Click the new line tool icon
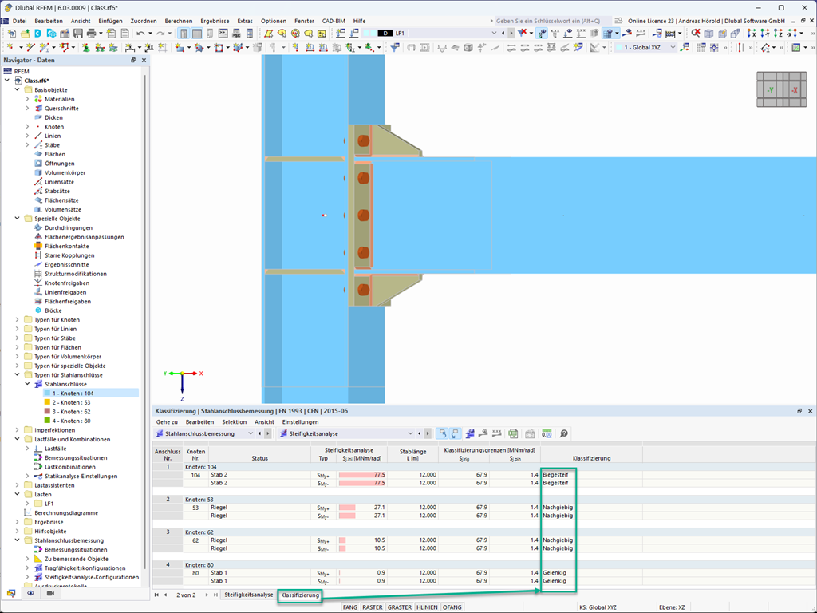The image size is (817, 613). [x=31, y=47]
